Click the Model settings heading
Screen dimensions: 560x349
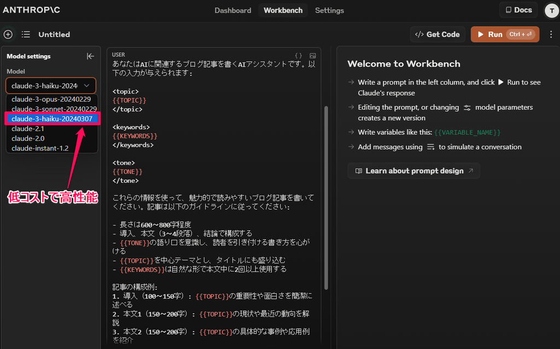[28, 56]
